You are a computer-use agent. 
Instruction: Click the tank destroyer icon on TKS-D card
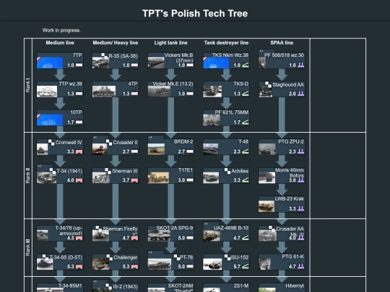coord(246,94)
